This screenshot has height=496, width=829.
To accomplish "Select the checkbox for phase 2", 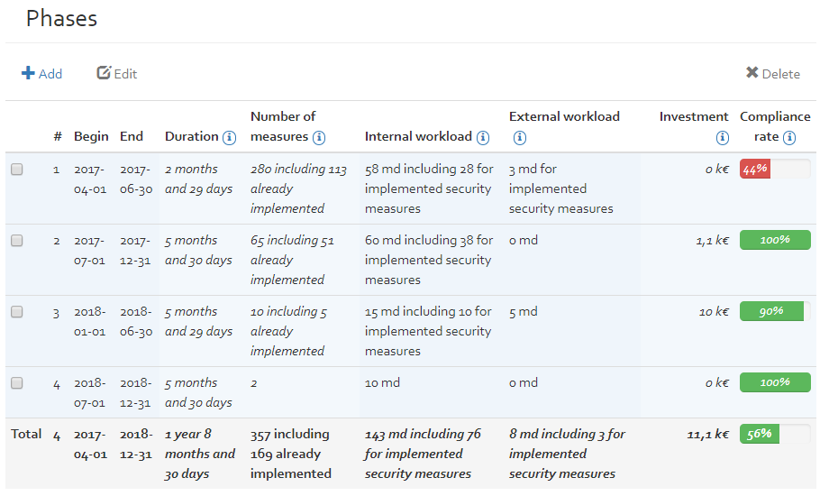I will 17,241.
